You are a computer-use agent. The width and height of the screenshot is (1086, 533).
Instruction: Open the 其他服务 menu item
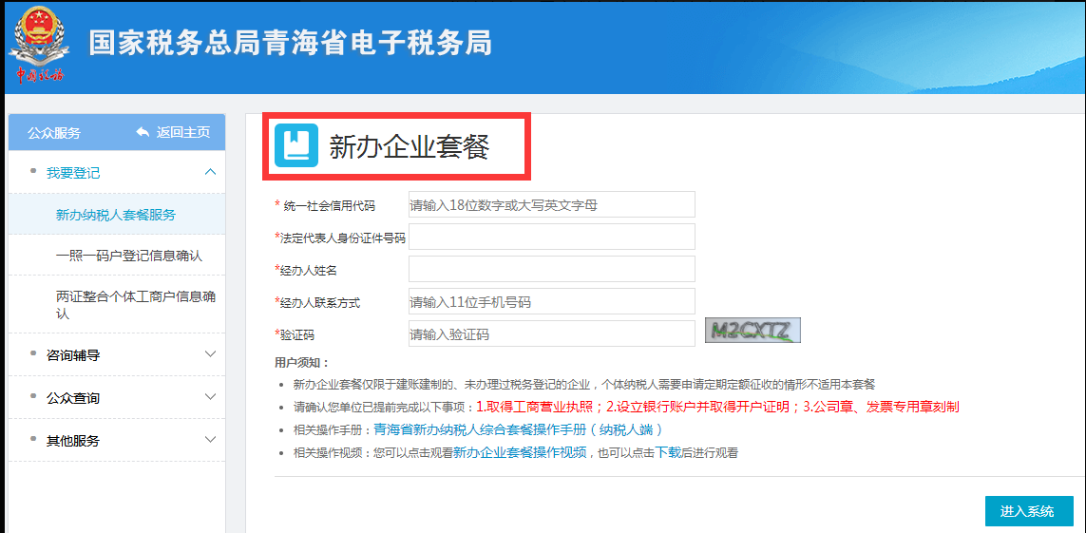point(73,441)
